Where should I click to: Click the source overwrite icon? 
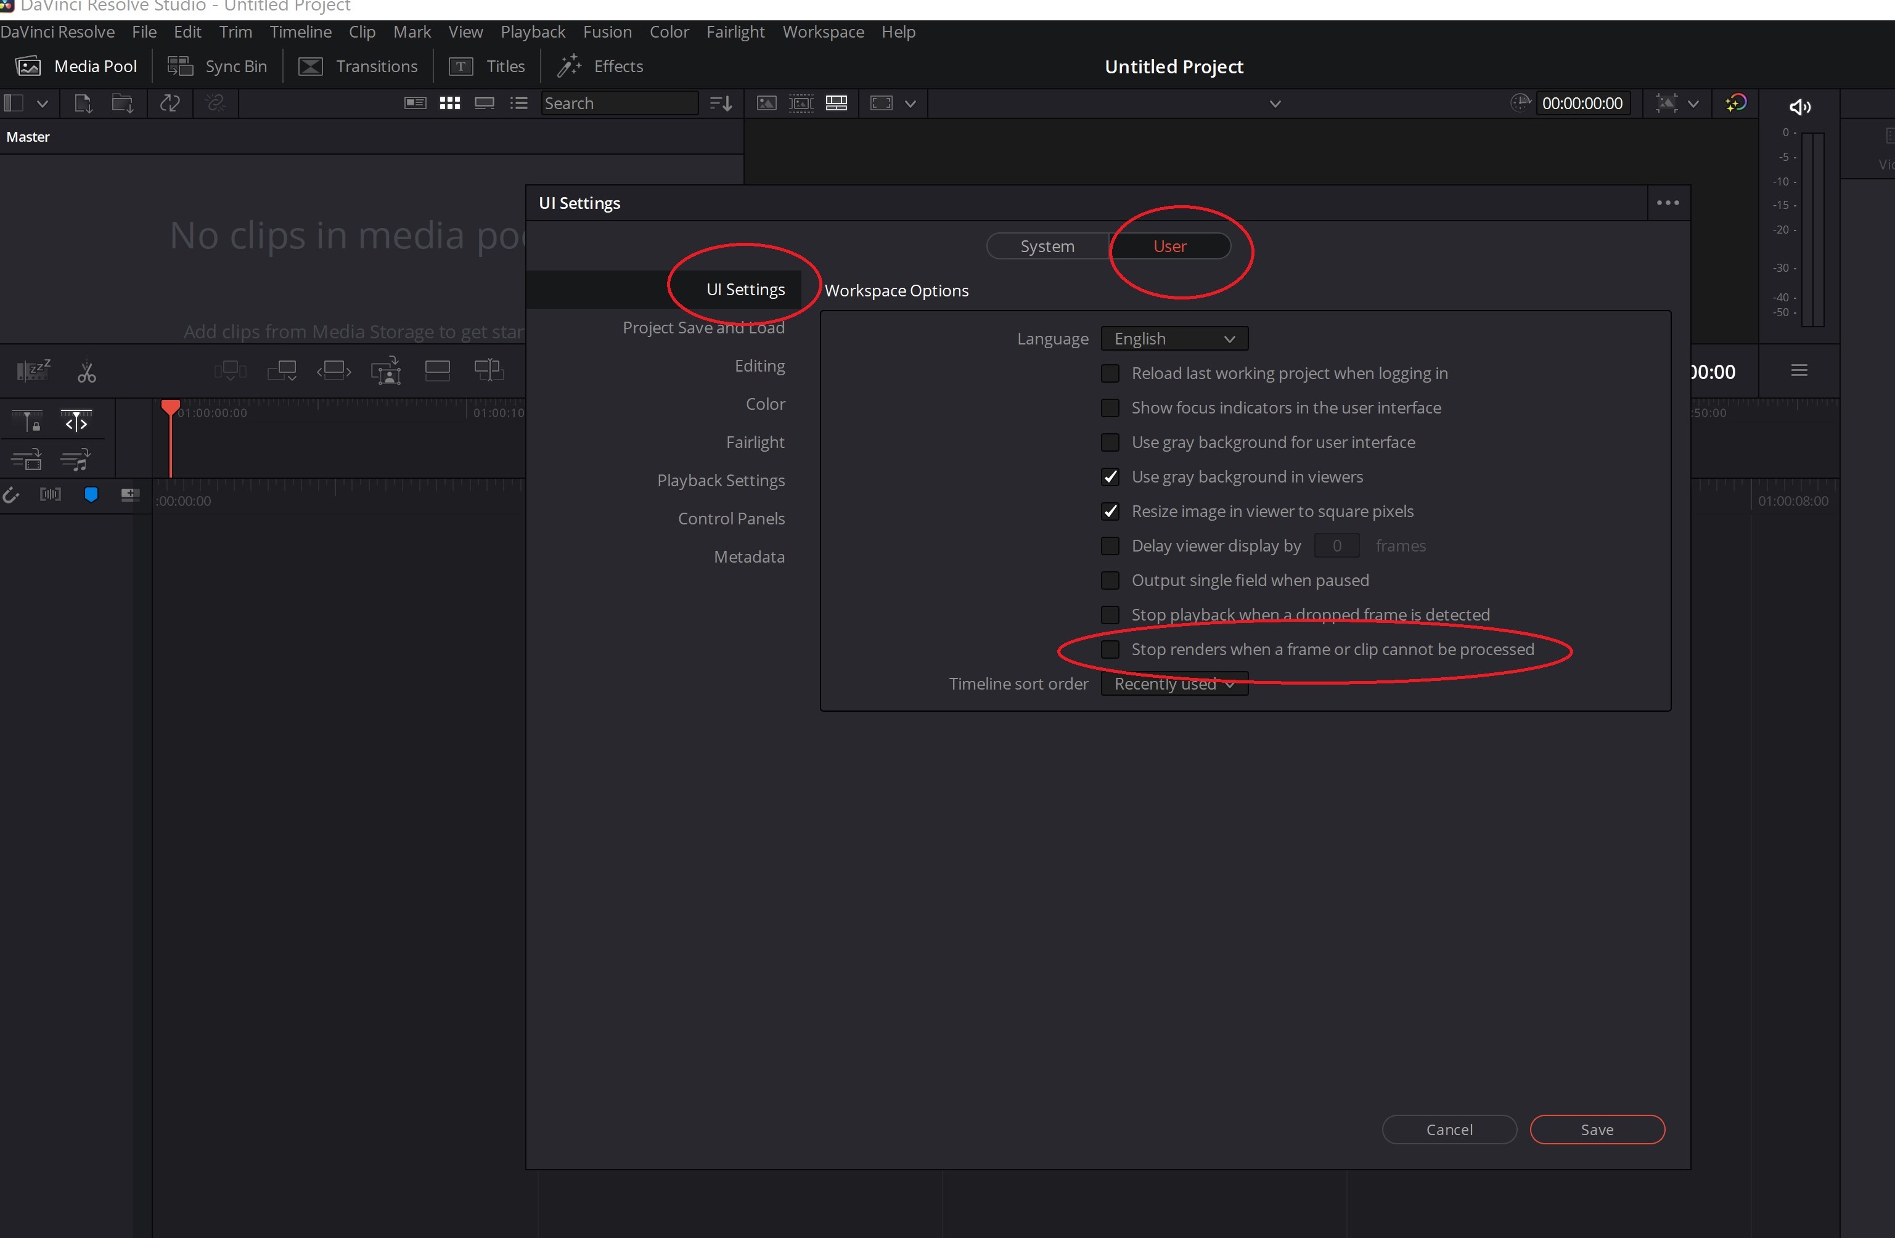pyautogui.click(x=489, y=370)
